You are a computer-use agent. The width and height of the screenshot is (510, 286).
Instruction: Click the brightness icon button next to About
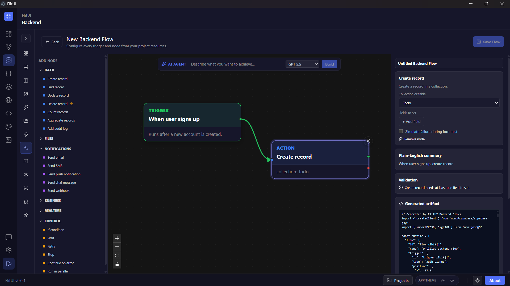478,280
